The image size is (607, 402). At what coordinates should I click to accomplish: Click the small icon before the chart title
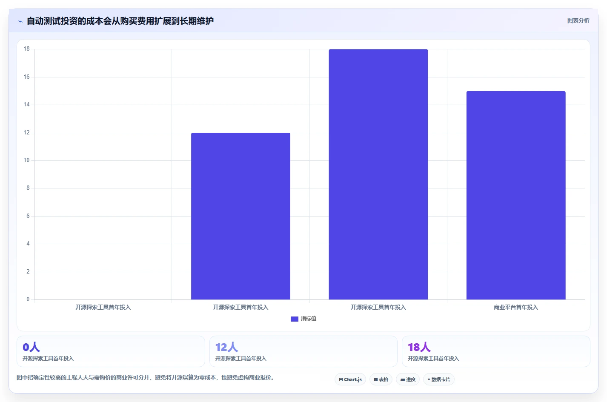(20, 21)
